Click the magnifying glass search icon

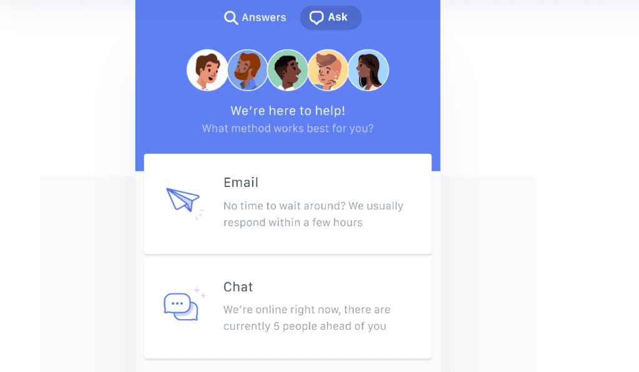coord(231,18)
